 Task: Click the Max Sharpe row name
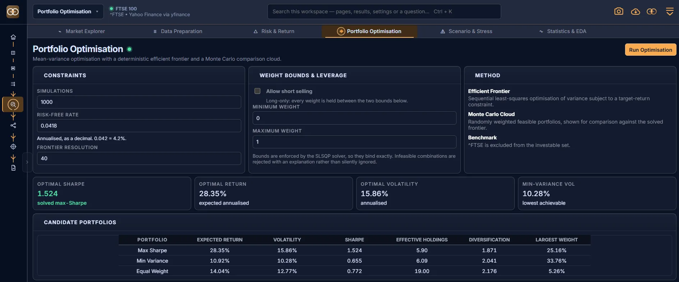coord(152,250)
